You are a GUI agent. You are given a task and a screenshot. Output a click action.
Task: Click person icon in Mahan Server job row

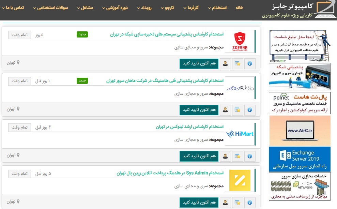[225, 110]
